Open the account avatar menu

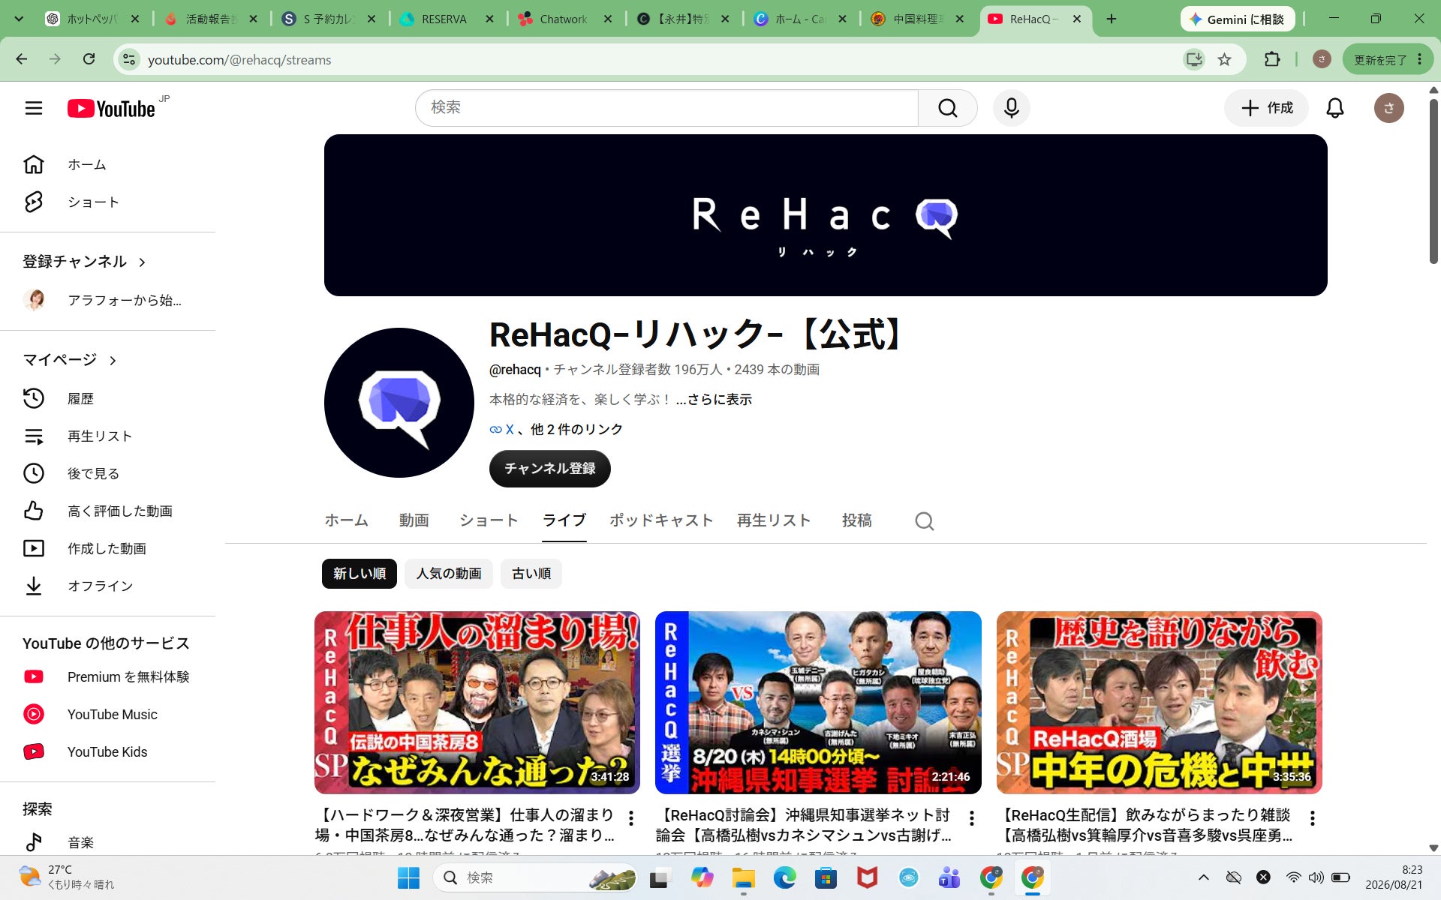(x=1388, y=108)
